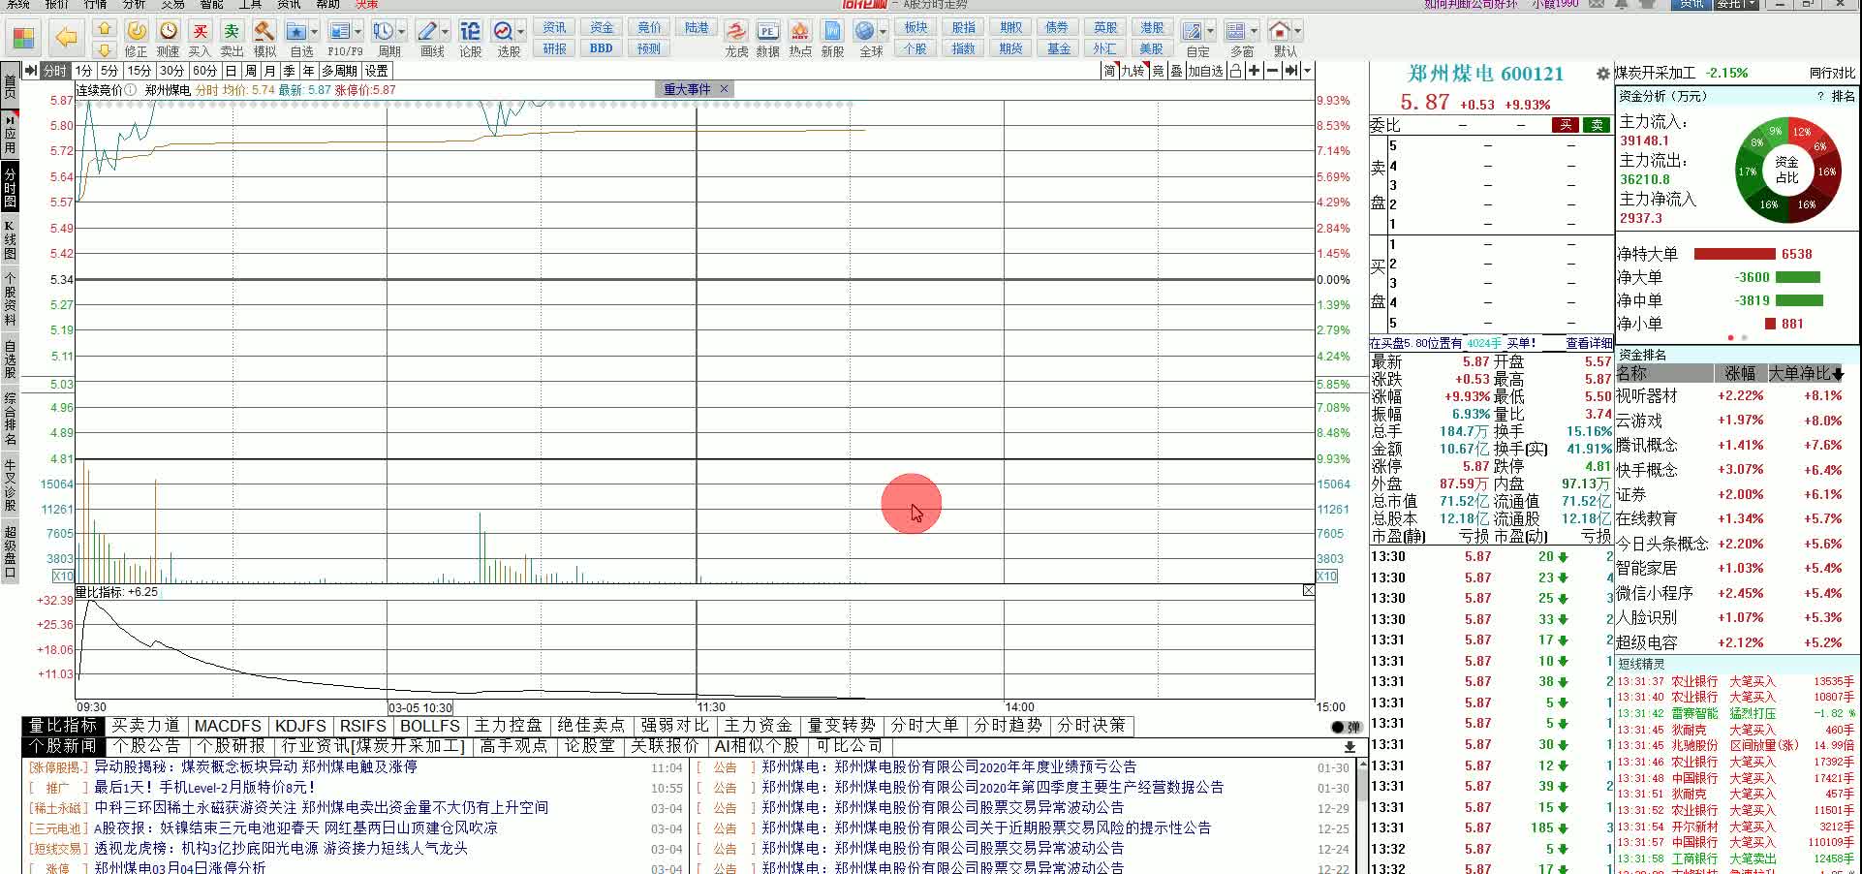This screenshot has width=1862, height=874.
Task: Sort by 大单净比 column header
Action: tap(1806, 373)
